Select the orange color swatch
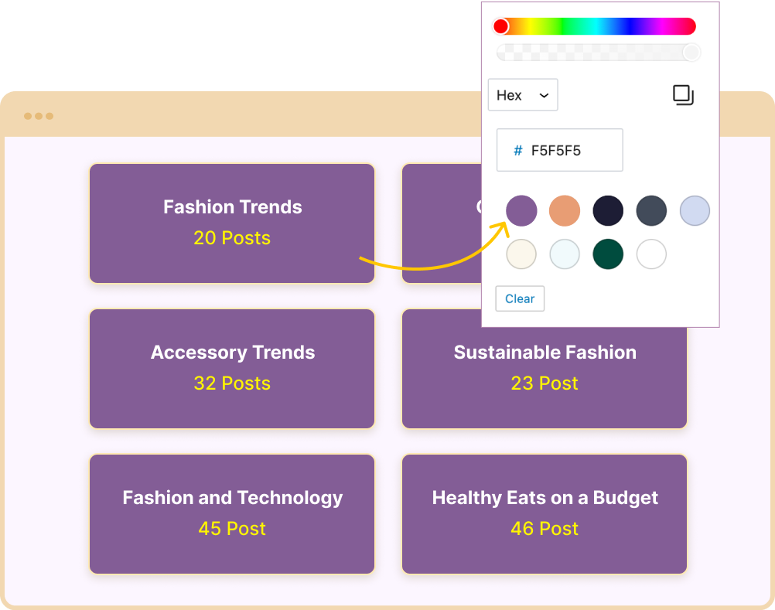The image size is (775, 610). tap(565, 210)
